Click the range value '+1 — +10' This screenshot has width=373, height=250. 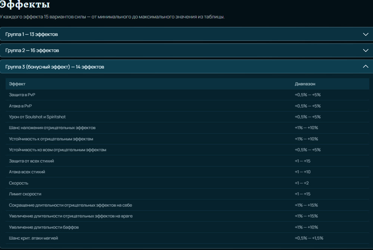tap(303, 172)
